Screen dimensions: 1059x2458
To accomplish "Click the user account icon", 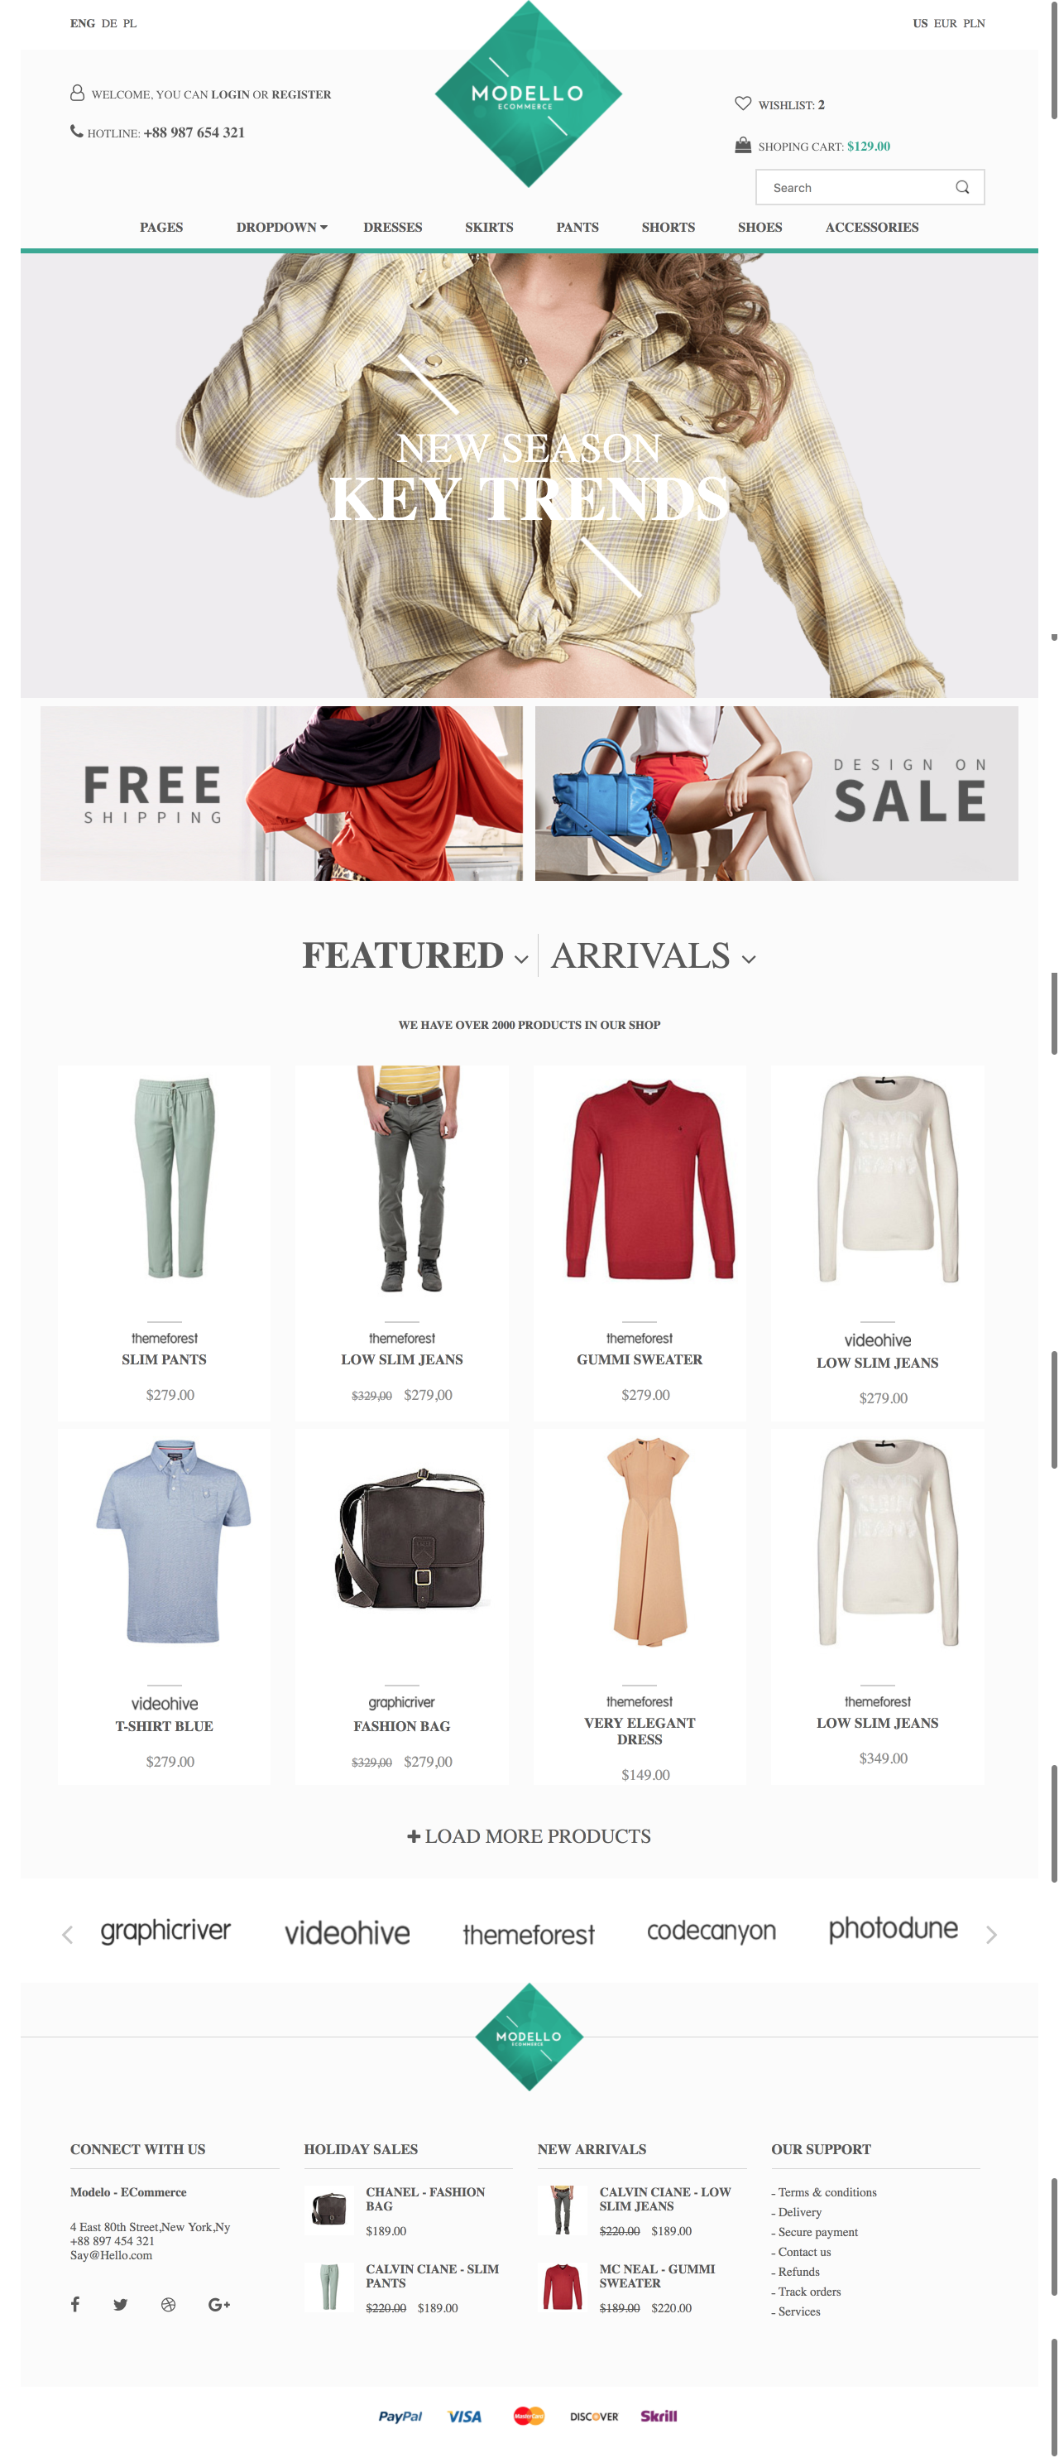I will [77, 93].
